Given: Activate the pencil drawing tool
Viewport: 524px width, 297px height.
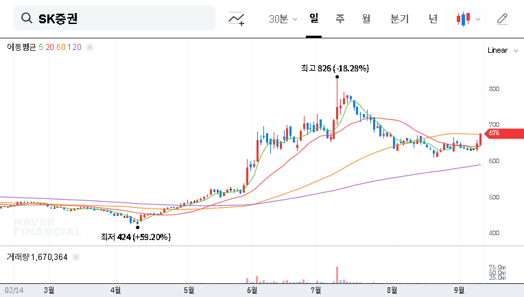Looking at the screenshot, I should pos(502,19).
